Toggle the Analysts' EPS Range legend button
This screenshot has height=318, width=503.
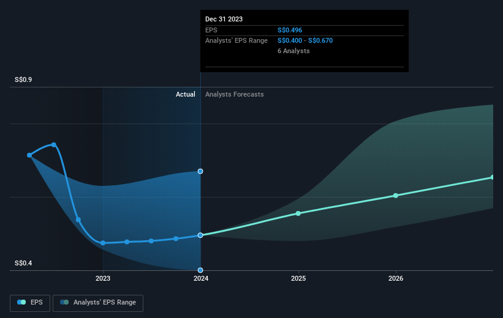point(98,303)
